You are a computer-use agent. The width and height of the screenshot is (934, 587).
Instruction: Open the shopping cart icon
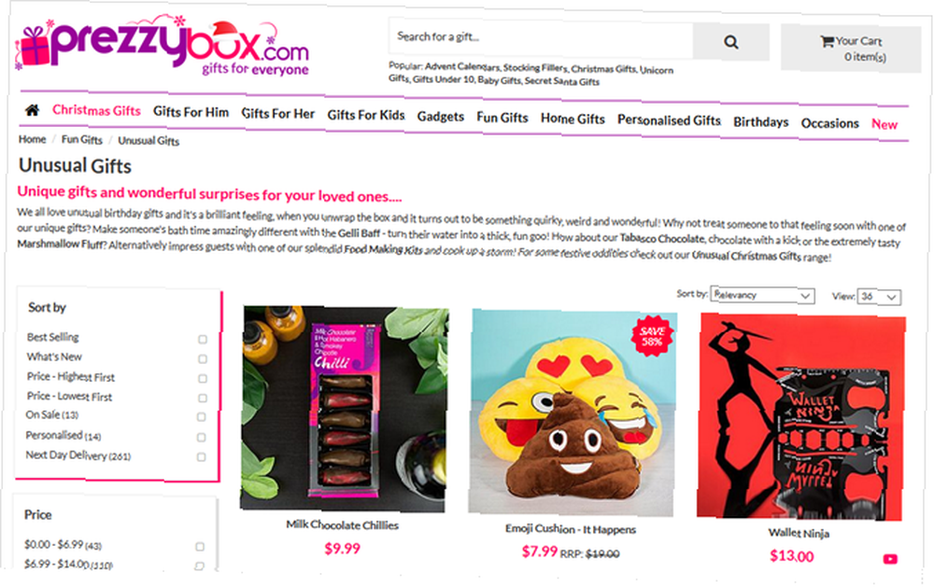coord(827,41)
